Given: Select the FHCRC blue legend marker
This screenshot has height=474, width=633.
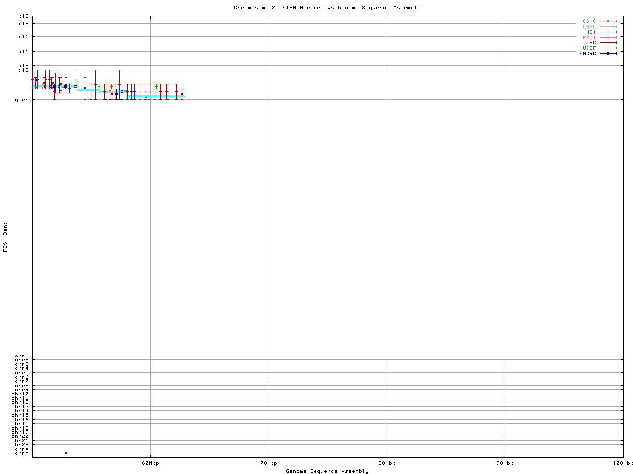Looking at the screenshot, I should [x=608, y=53].
